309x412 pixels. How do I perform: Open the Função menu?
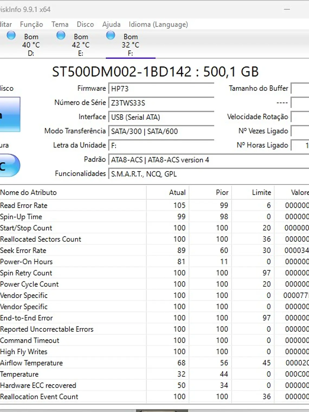pyautogui.click(x=31, y=24)
